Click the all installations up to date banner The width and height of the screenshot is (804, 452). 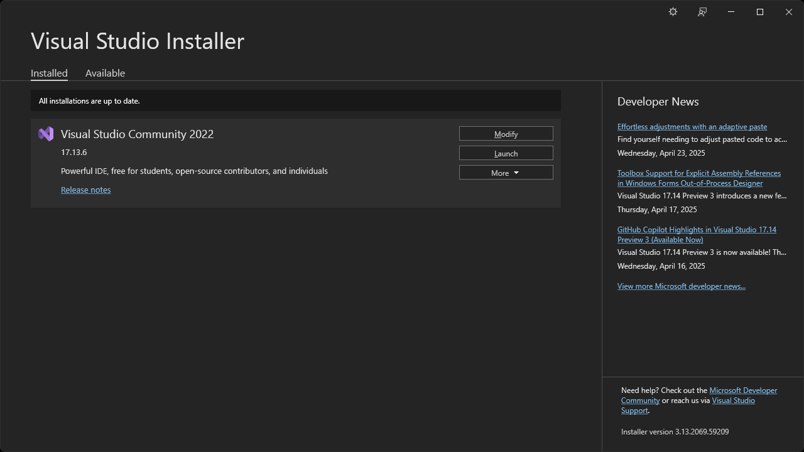pyautogui.click(x=295, y=100)
